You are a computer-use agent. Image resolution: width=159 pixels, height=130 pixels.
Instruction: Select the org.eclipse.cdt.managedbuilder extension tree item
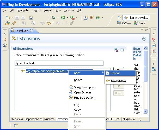tap(47, 71)
